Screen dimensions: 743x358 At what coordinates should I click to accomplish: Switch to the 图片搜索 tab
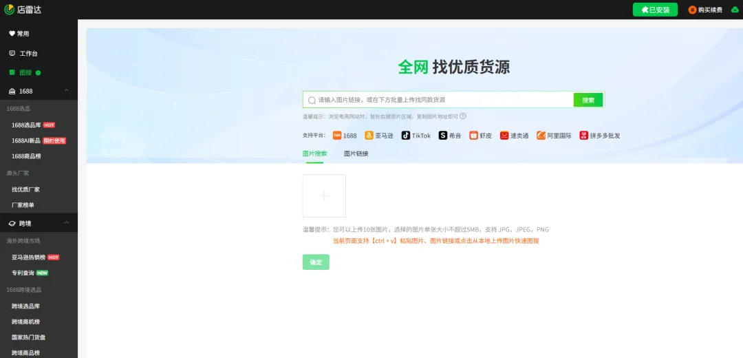pos(314,153)
